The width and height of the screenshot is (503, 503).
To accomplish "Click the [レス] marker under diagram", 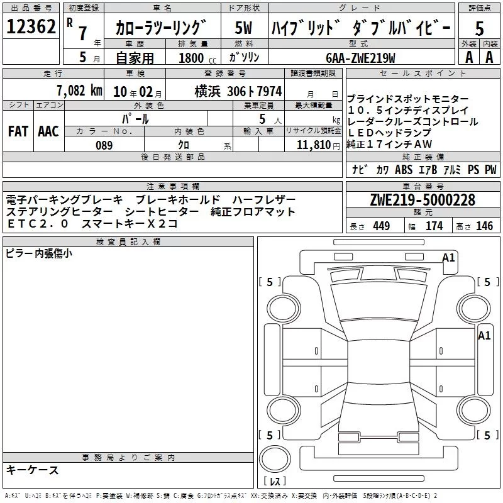I will (275, 482).
